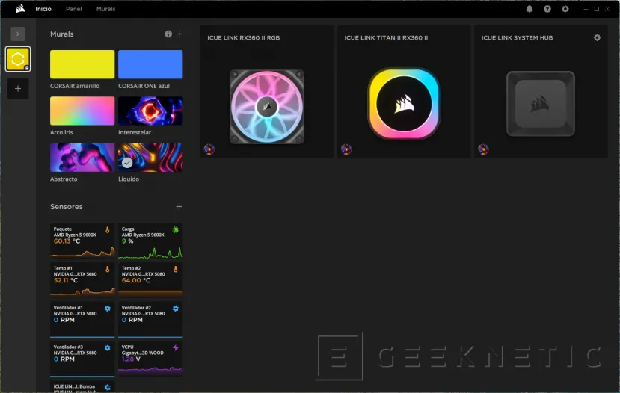Click thermometer icon on Paquete sensor
620x393 pixels.
(x=107, y=229)
